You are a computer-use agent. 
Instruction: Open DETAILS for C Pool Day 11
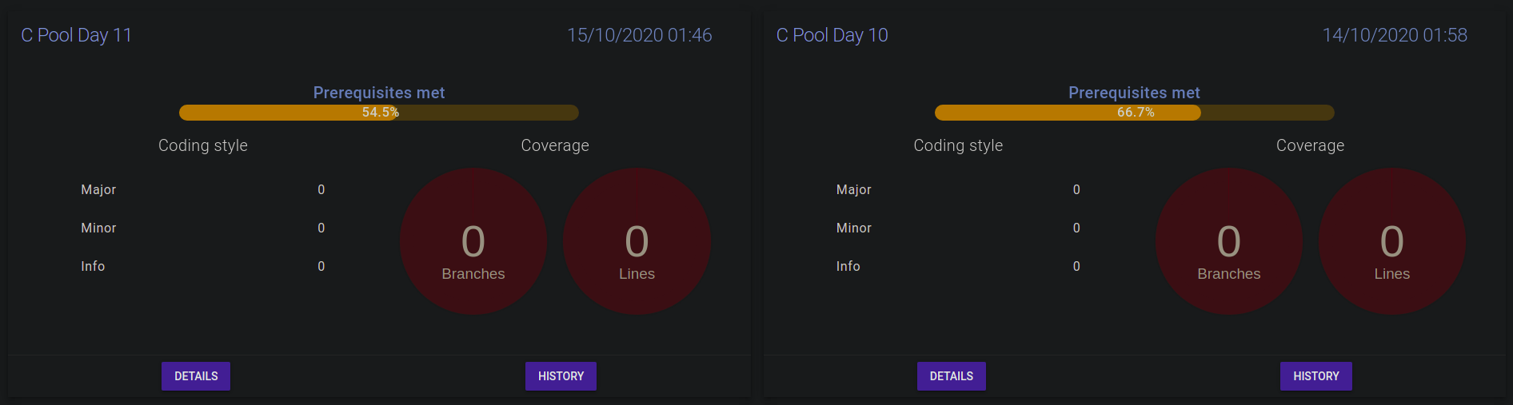point(196,376)
